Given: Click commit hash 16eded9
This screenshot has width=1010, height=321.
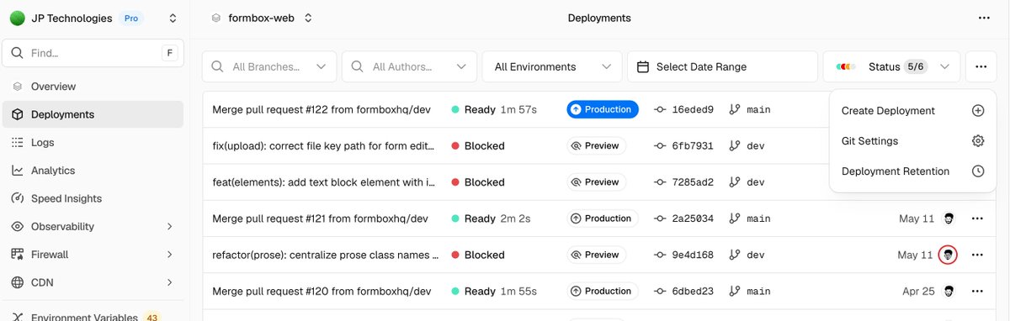Looking at the screenshot, I should [693, 109].
